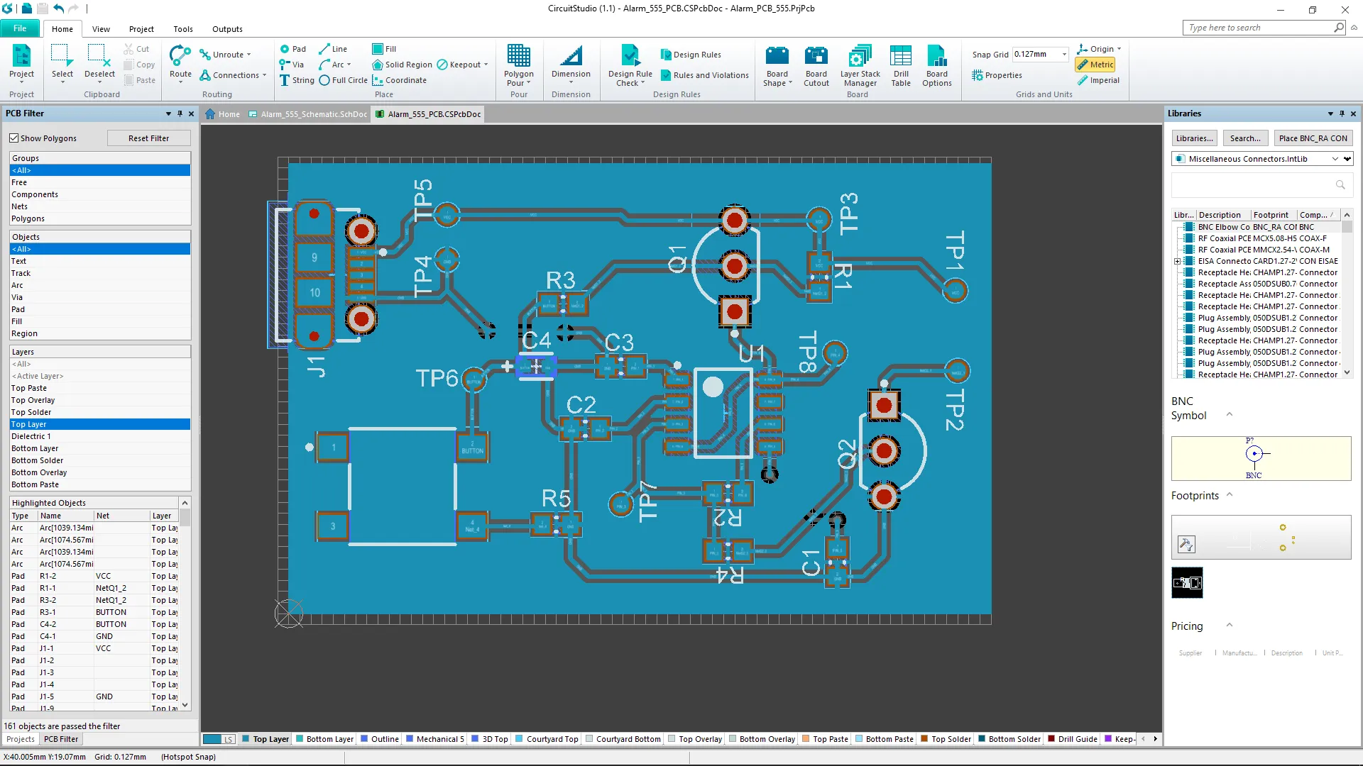
Task: Switch units to Imperial
Action: [x=1098, y=80]
